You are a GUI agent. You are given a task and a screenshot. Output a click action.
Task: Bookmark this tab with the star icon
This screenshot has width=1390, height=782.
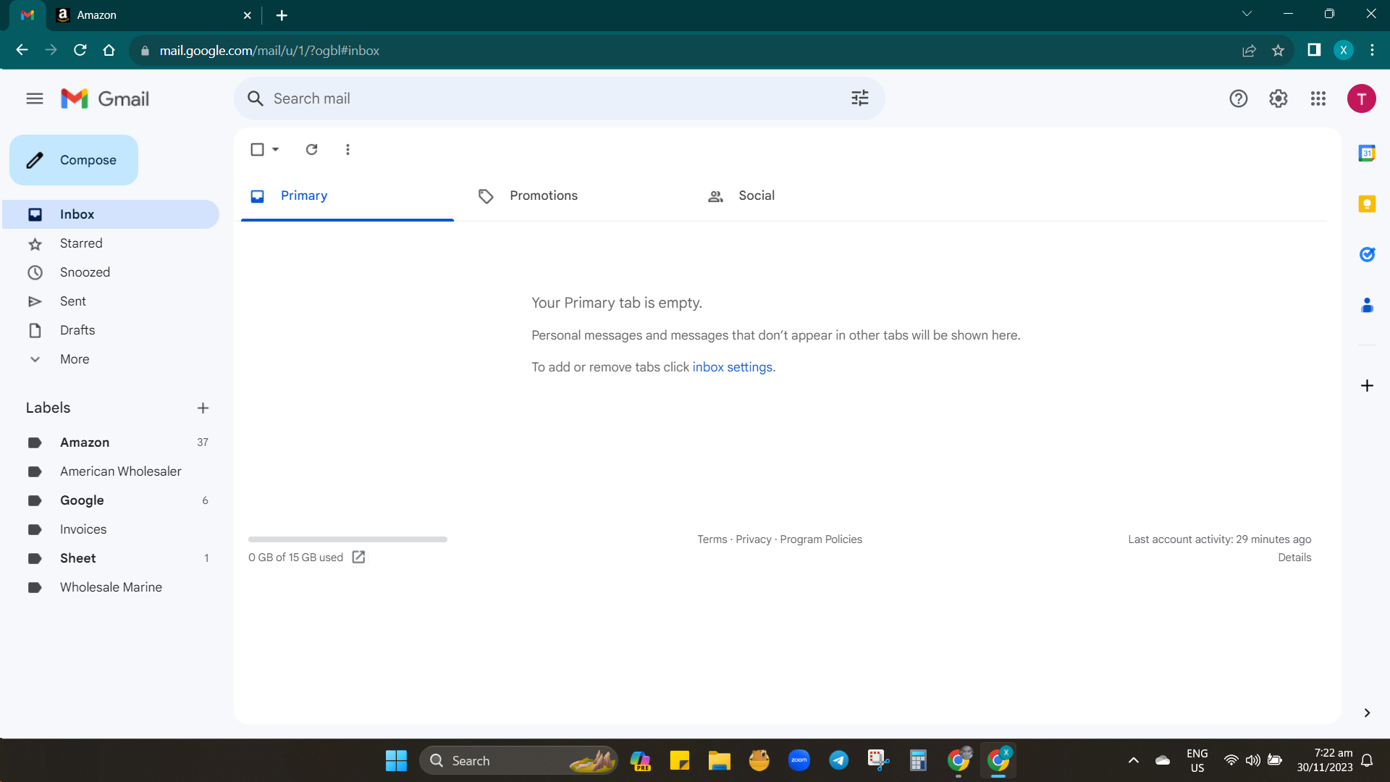tap(1278, 50)
